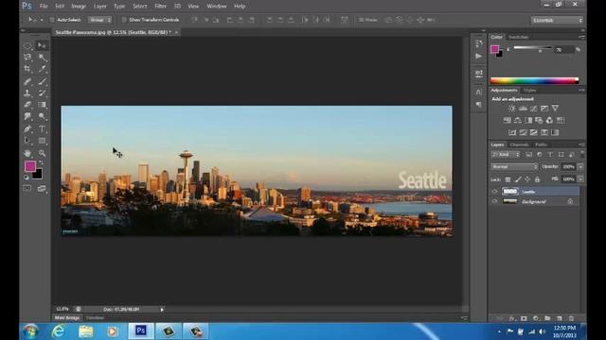Select the Clone Stamp tool

pyautogui.click(x=27, y=93)
